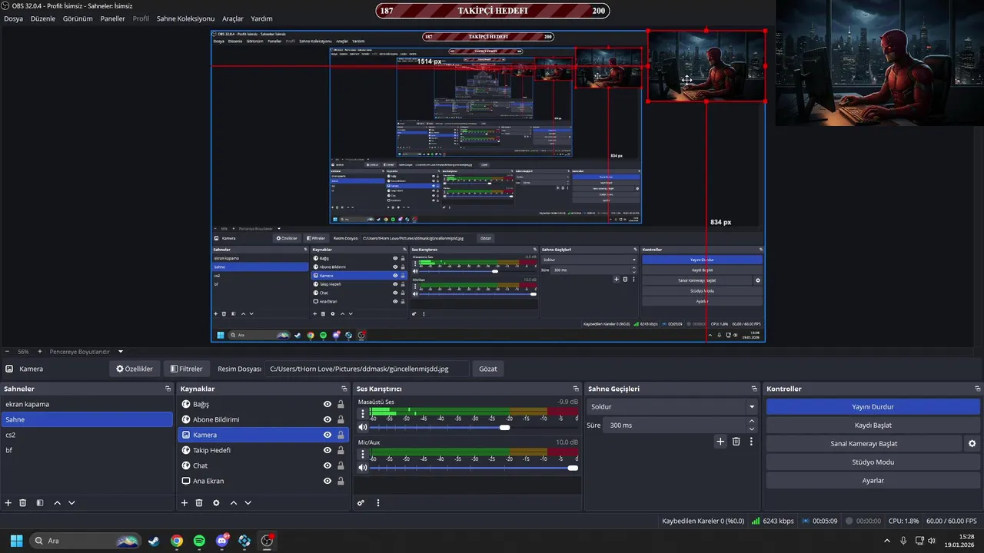Screen dimensions: 984x553
Task: Click the Yayını Durdur button
Action: tap(873, 406)
